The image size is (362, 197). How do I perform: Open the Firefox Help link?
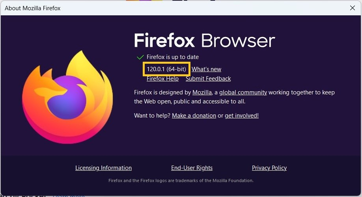[x=162, y=79]
